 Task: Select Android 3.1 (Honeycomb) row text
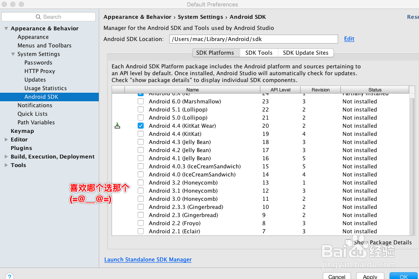[183, 191]
